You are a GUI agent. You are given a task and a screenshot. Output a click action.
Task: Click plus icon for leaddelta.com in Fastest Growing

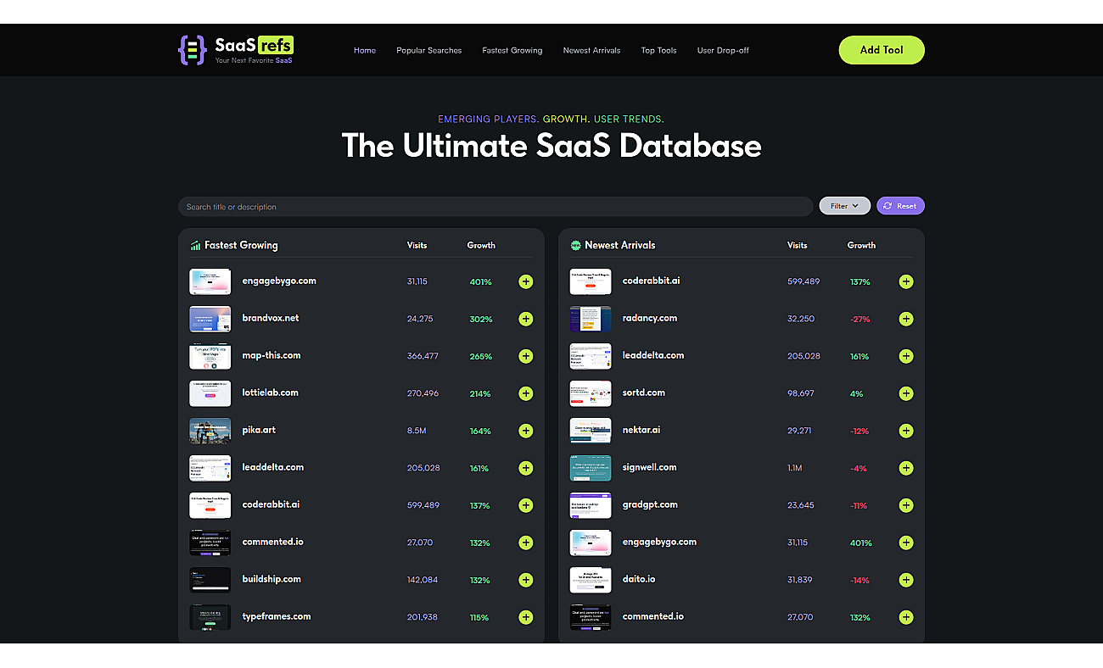(526, 468)
